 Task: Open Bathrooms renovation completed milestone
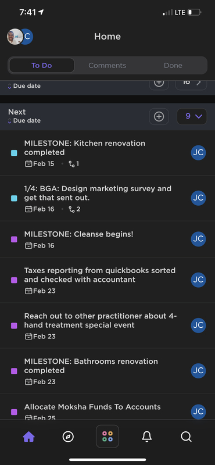tap(91, 366)
